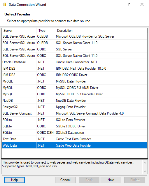Viewport: 149px width, 186px height.
Task: Select the ODBC 'SQL Server' description row
Action: (75, 49)
